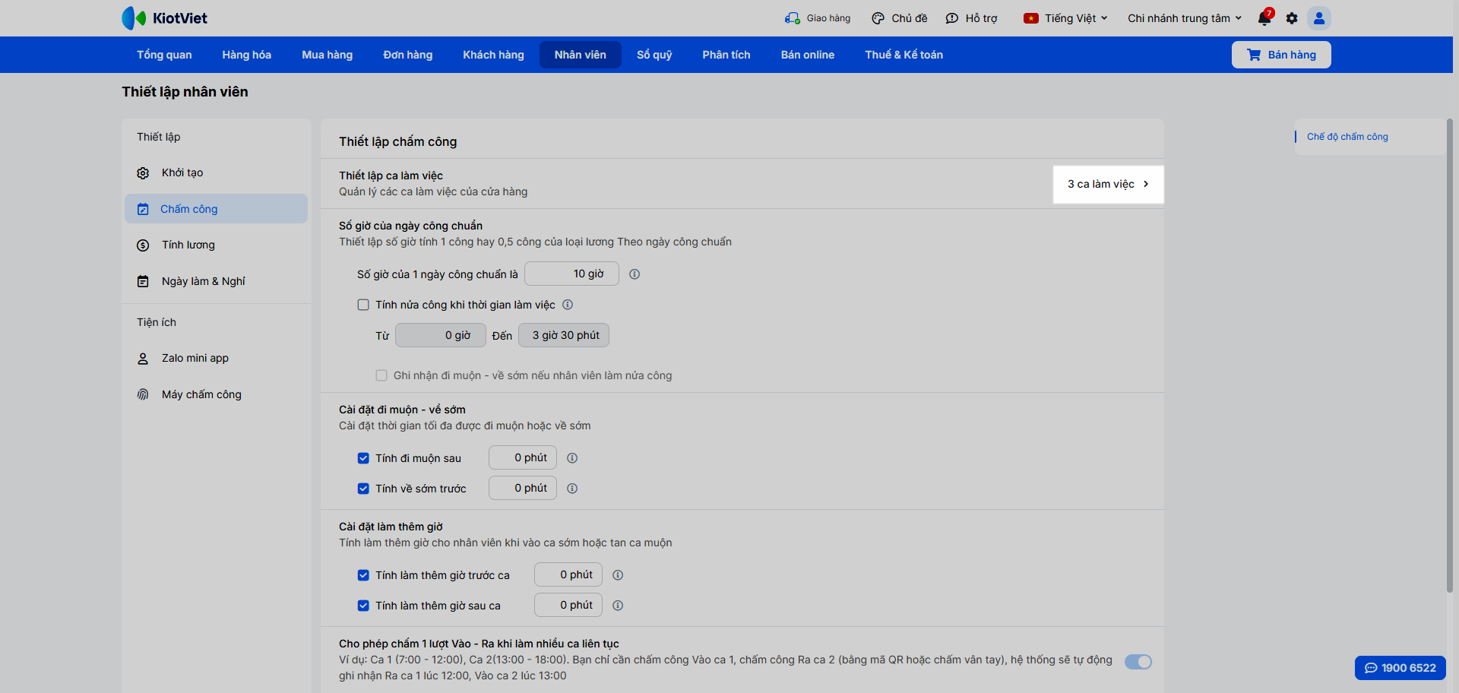Open Mua hàng menu
Screen dimensions: 1459x693
[x=327, y=55]
